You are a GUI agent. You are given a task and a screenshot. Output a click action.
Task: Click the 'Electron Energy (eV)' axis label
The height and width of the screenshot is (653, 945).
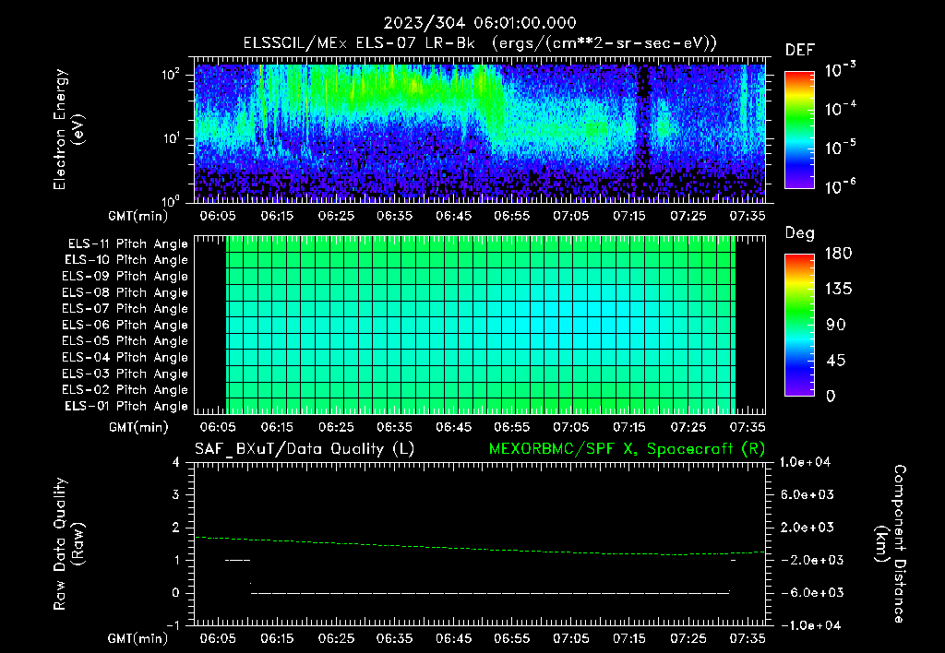click(68, 129)
